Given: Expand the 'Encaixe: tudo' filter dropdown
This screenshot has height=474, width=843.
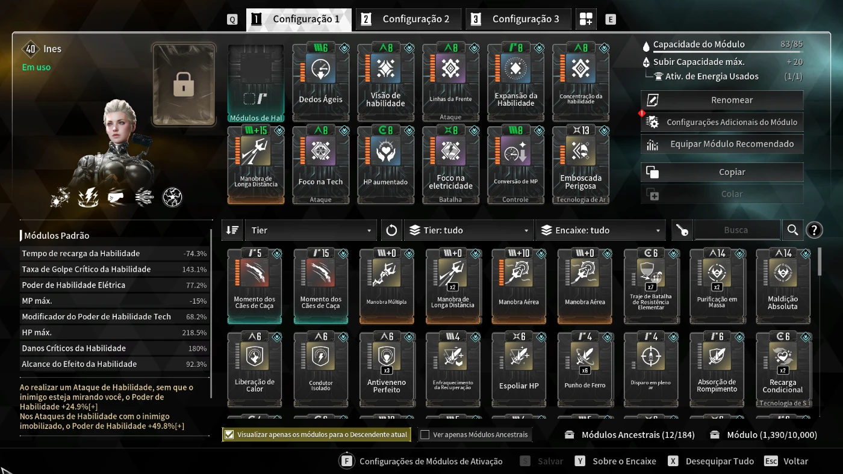Looking at the screenshot, I should coord(600,230).
